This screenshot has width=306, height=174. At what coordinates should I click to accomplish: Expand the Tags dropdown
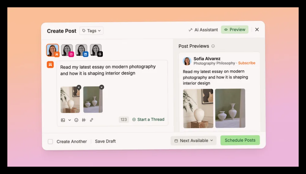coord(91,31)
